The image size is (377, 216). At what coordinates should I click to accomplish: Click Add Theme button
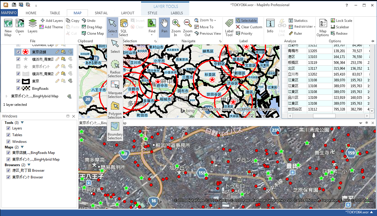(51, 27)
